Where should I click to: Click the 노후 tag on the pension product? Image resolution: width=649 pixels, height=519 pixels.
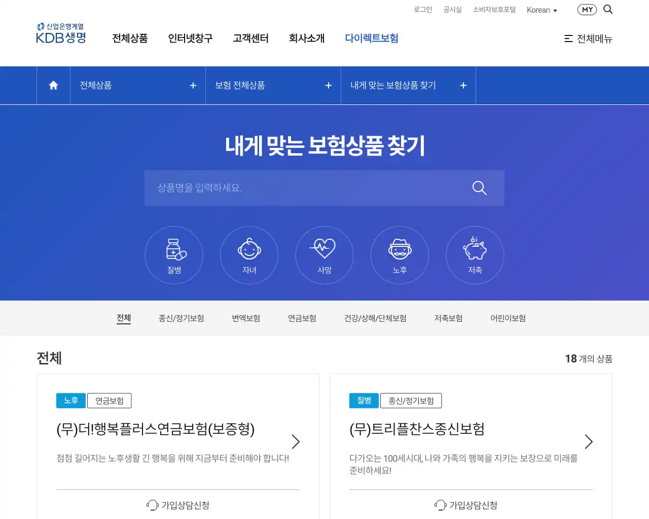coord(70,400)
